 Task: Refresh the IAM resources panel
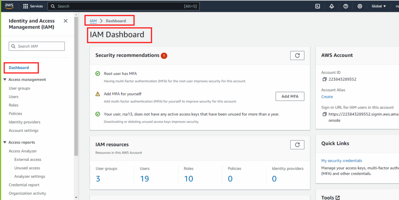(x=297, y=145)
